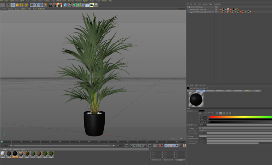The height and width of the screenshot is (165, 272).
Task: Adjust the rainbow hue slider
Action: pyautogui.click(x=240, y=117)
